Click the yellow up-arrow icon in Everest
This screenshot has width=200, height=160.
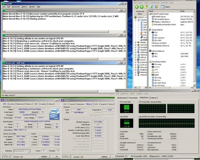pyautogui.click(x=147, y=7)
